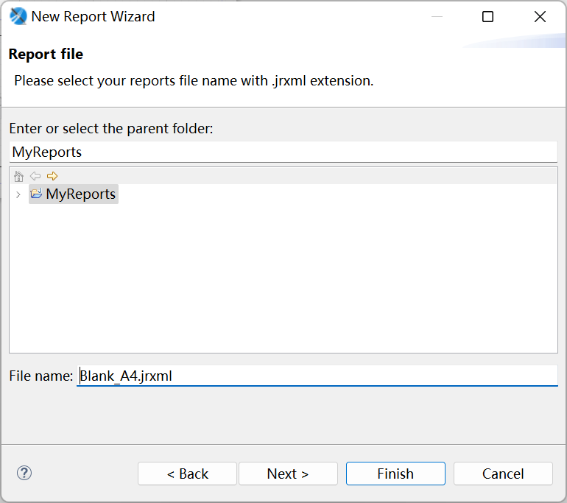Go to the next wizard page

pyautogui.click(x=288, y=474)
